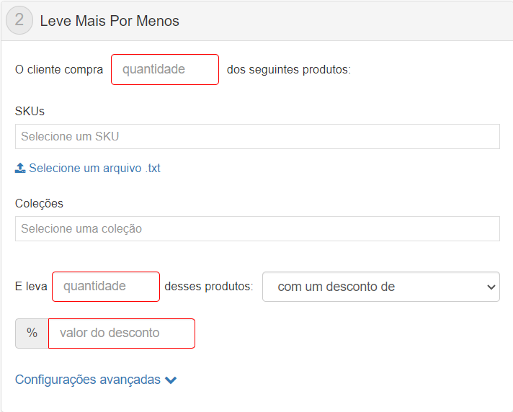Click the "E leva" label

click(x=31, y=287)
